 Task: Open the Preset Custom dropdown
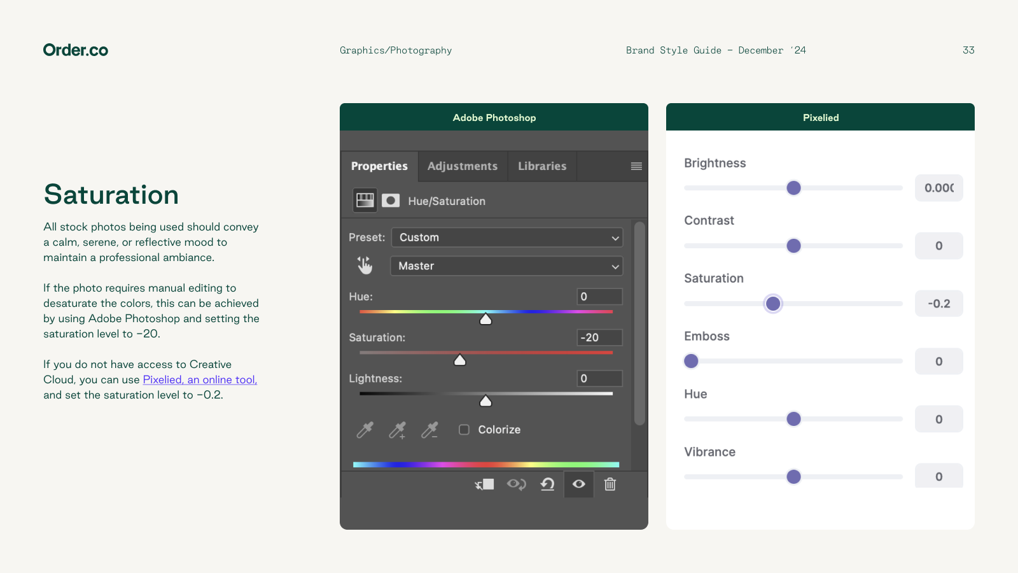[x=507, y=237]
